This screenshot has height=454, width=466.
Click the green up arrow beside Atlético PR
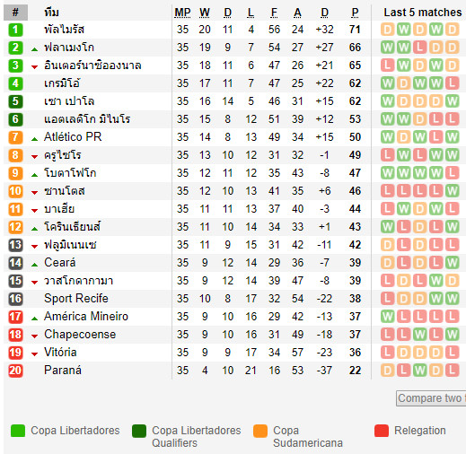[35, 139]
